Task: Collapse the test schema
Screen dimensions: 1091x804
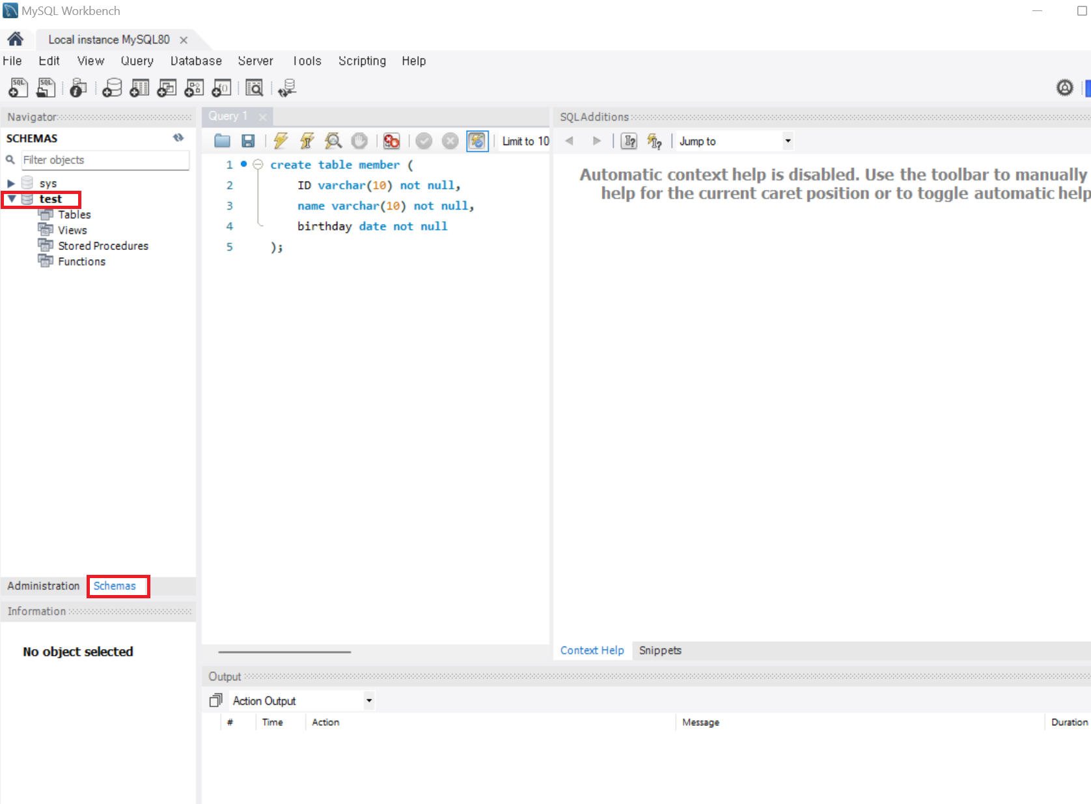Action: click(x=12, y=199)
